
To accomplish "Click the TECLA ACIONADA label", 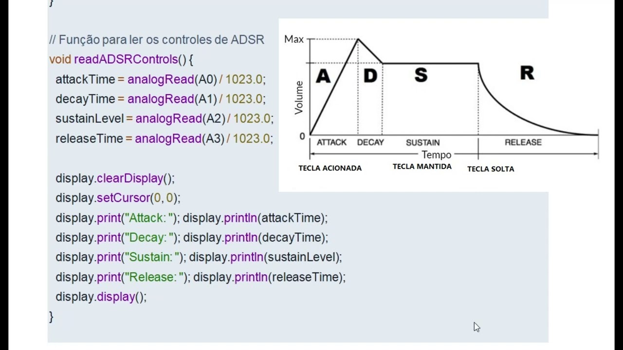I will tap(330, 168).
